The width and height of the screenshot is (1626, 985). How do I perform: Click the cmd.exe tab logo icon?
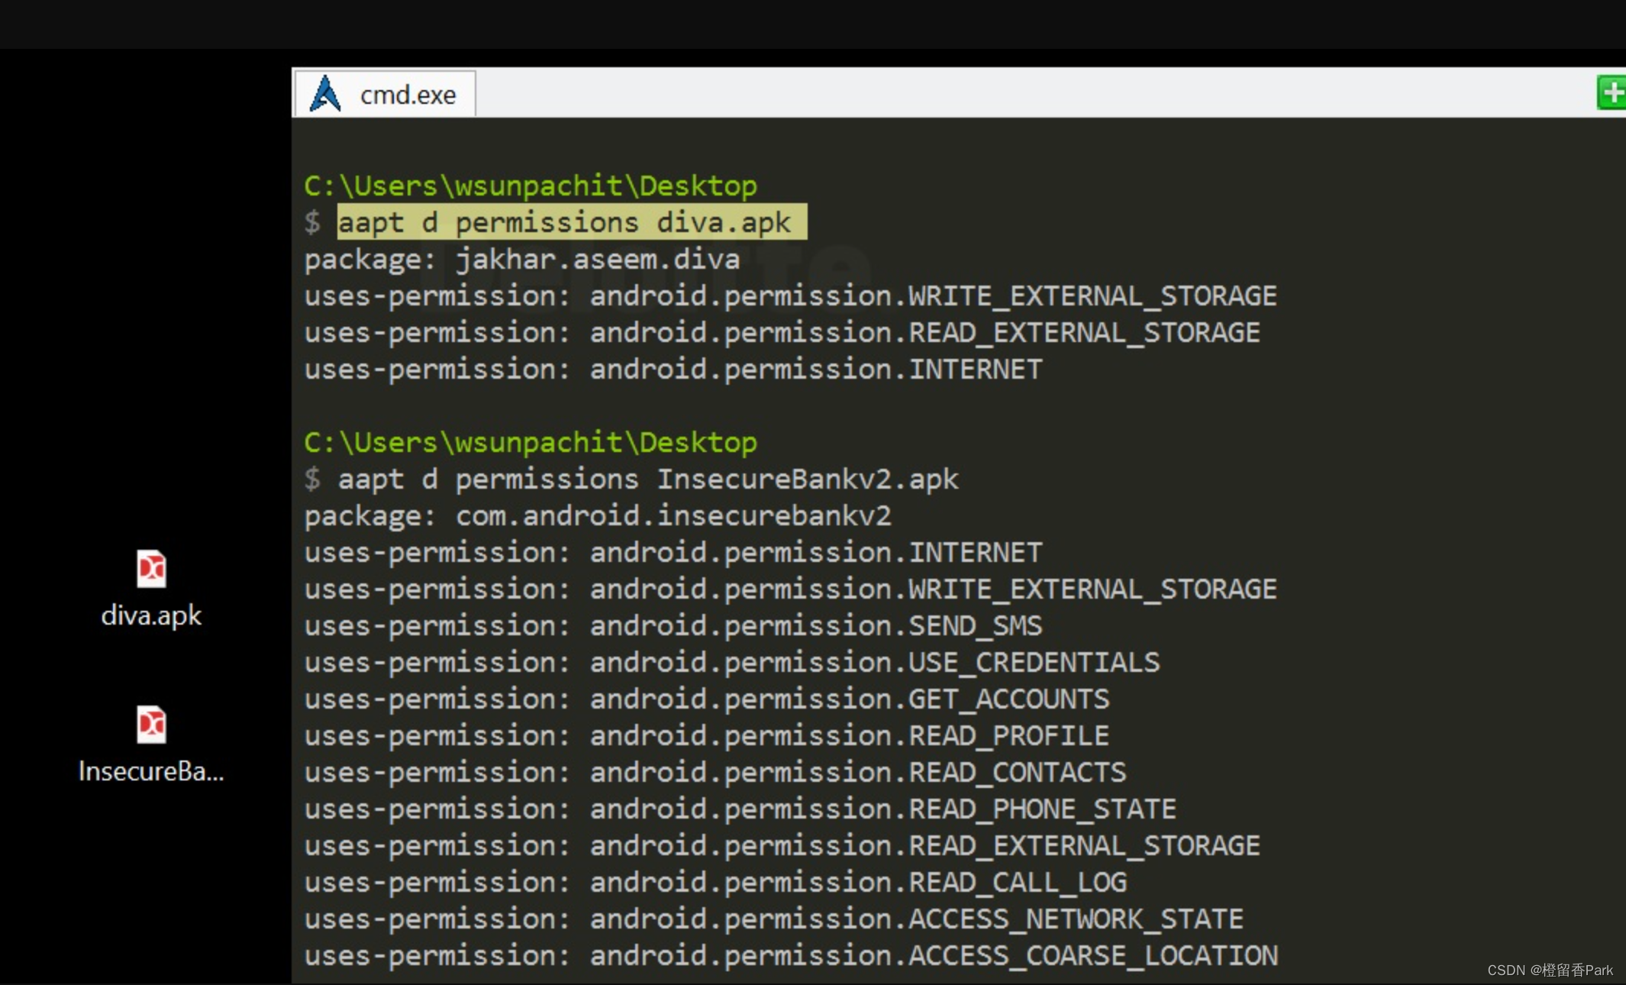[x=326, y=94]
